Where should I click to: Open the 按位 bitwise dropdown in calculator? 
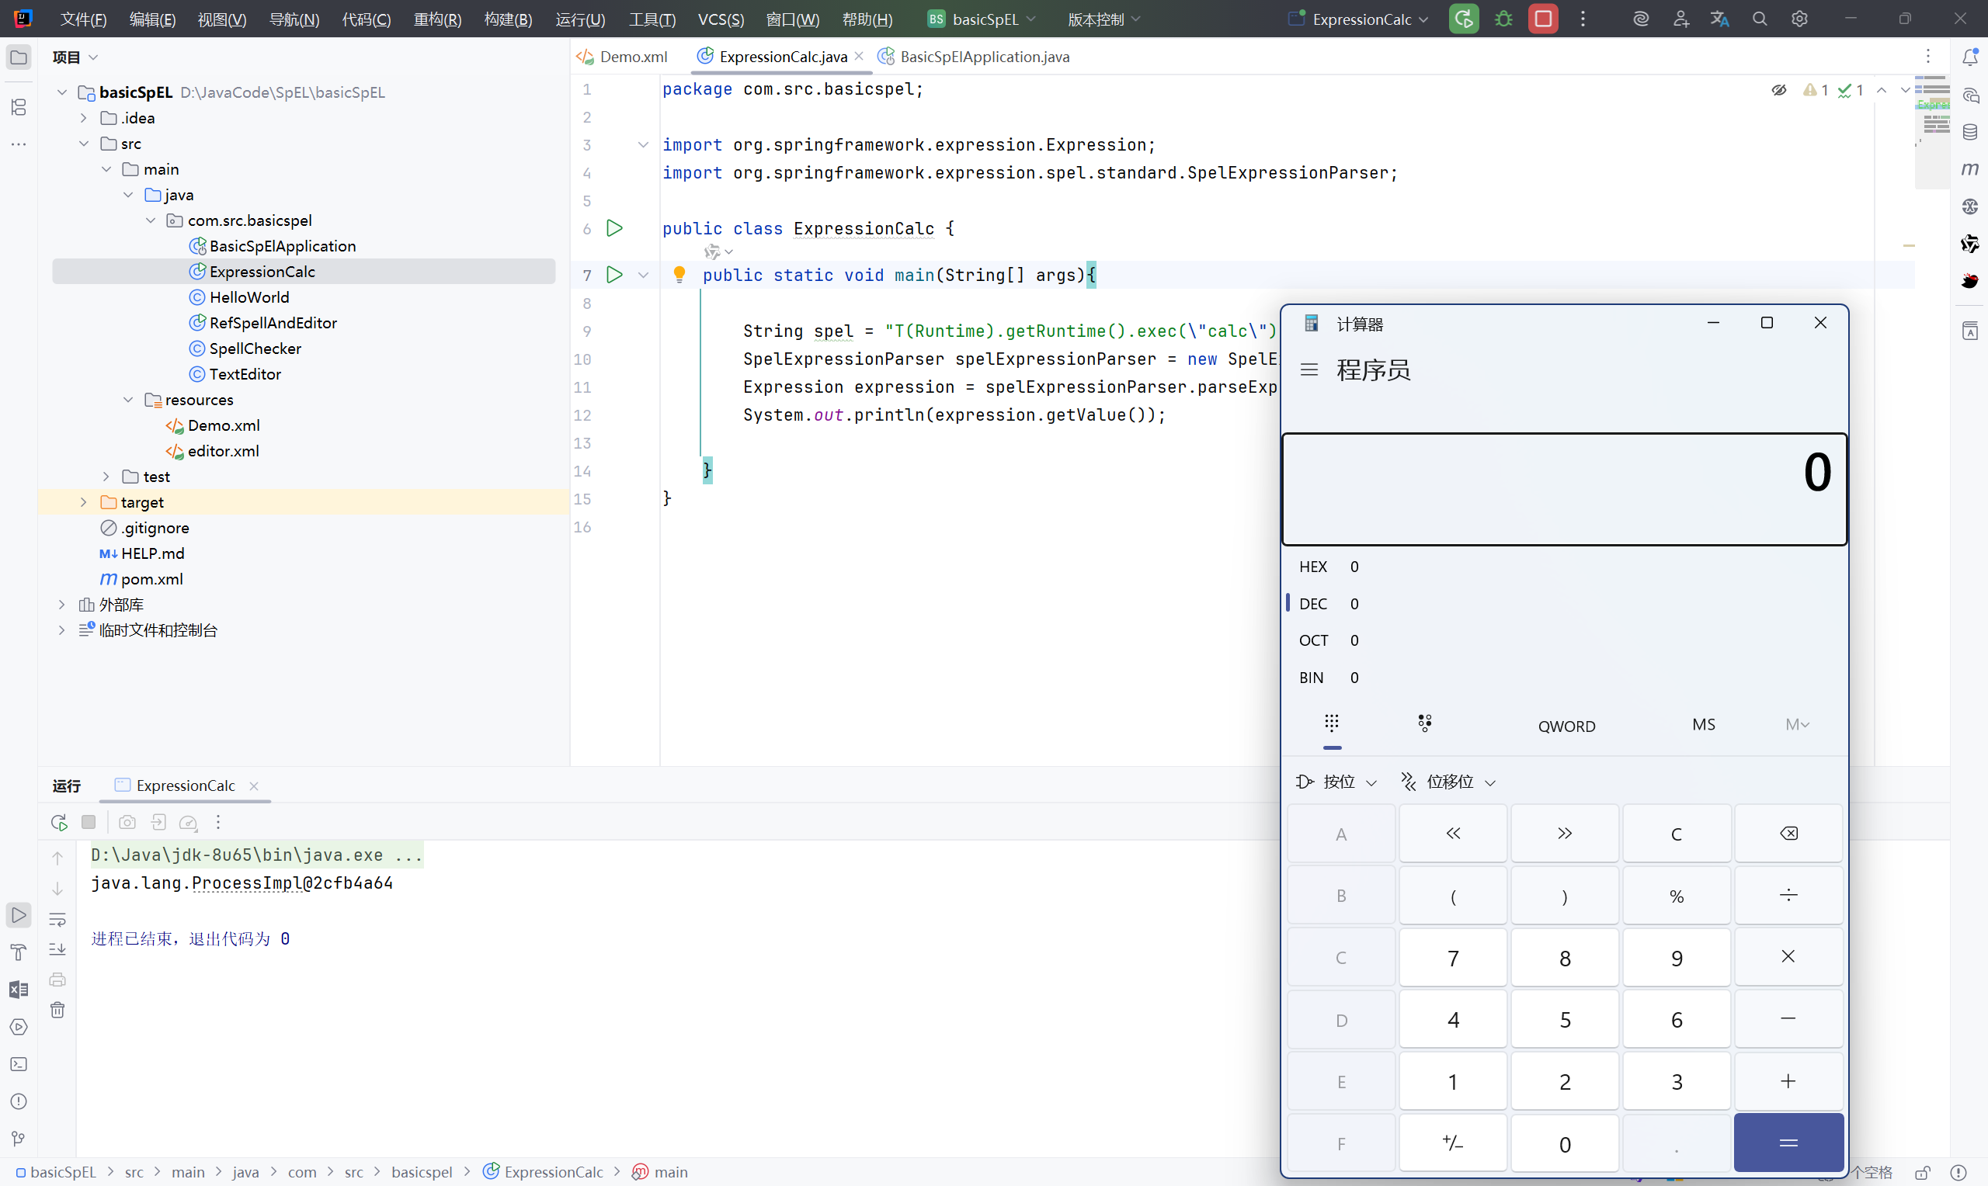pyautogui.click(x=1337, y=782)
